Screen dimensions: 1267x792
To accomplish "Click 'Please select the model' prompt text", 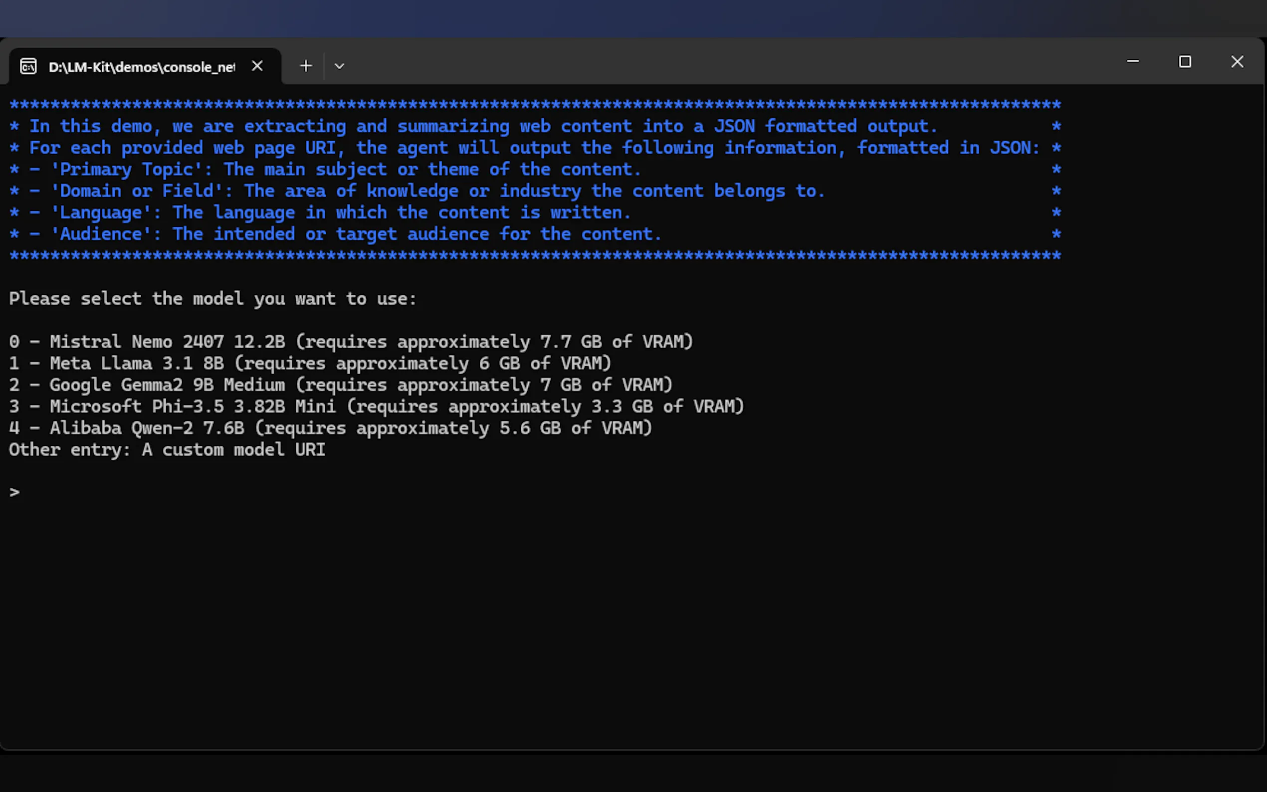I will [x=212, y=299].
